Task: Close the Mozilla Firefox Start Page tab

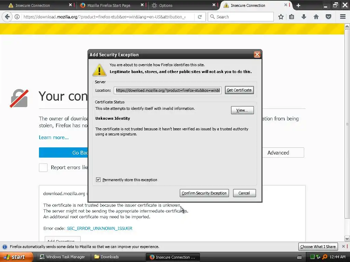Action: pos(142,5)
